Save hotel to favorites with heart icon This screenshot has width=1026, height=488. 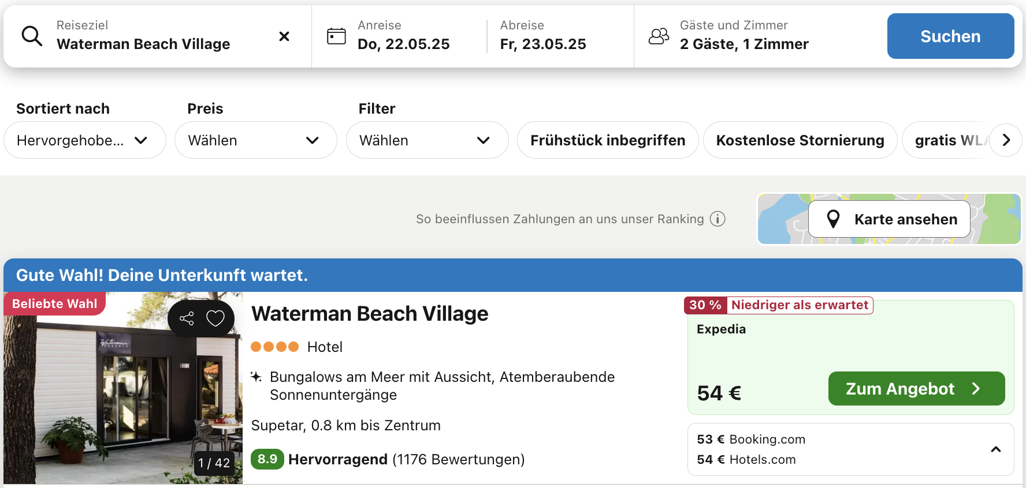[x=215, y=318]
